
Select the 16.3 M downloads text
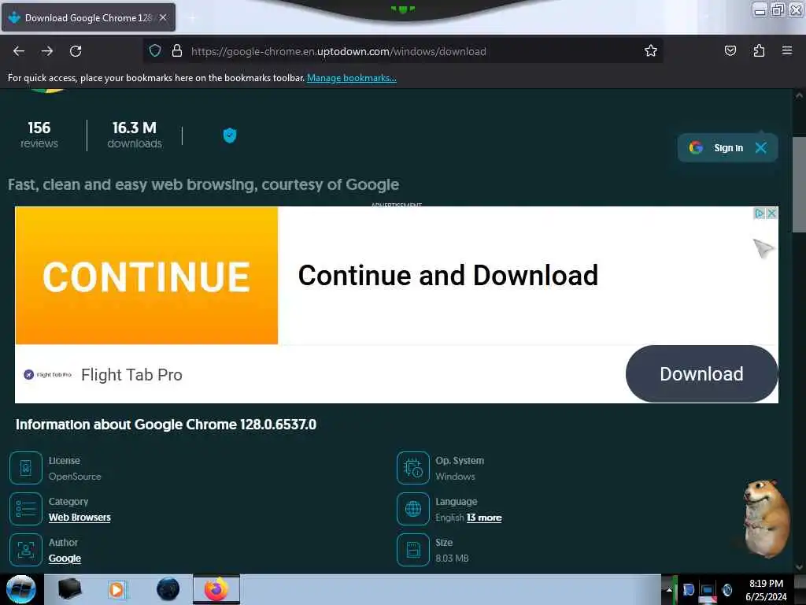(x=135, y=135)
